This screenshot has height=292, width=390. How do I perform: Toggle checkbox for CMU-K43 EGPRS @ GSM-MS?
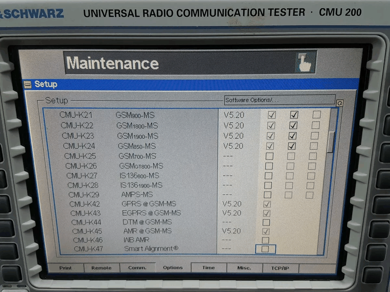(266, 213)
